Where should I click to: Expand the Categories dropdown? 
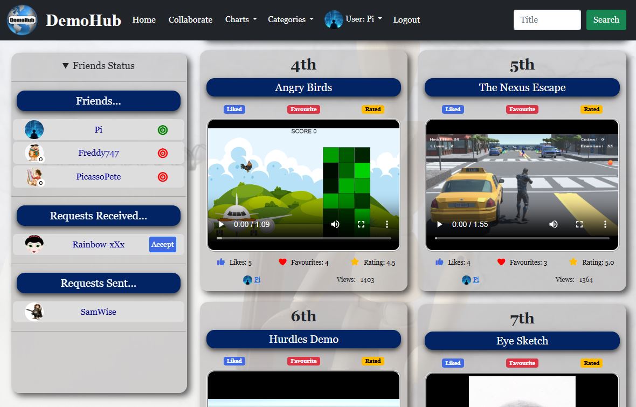(290, 19)
